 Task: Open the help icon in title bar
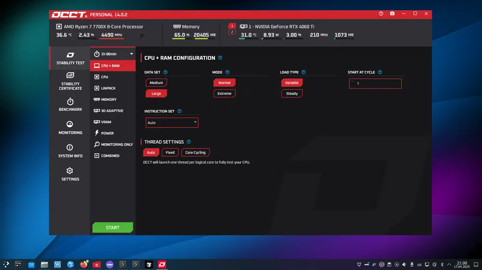[381, 14]
